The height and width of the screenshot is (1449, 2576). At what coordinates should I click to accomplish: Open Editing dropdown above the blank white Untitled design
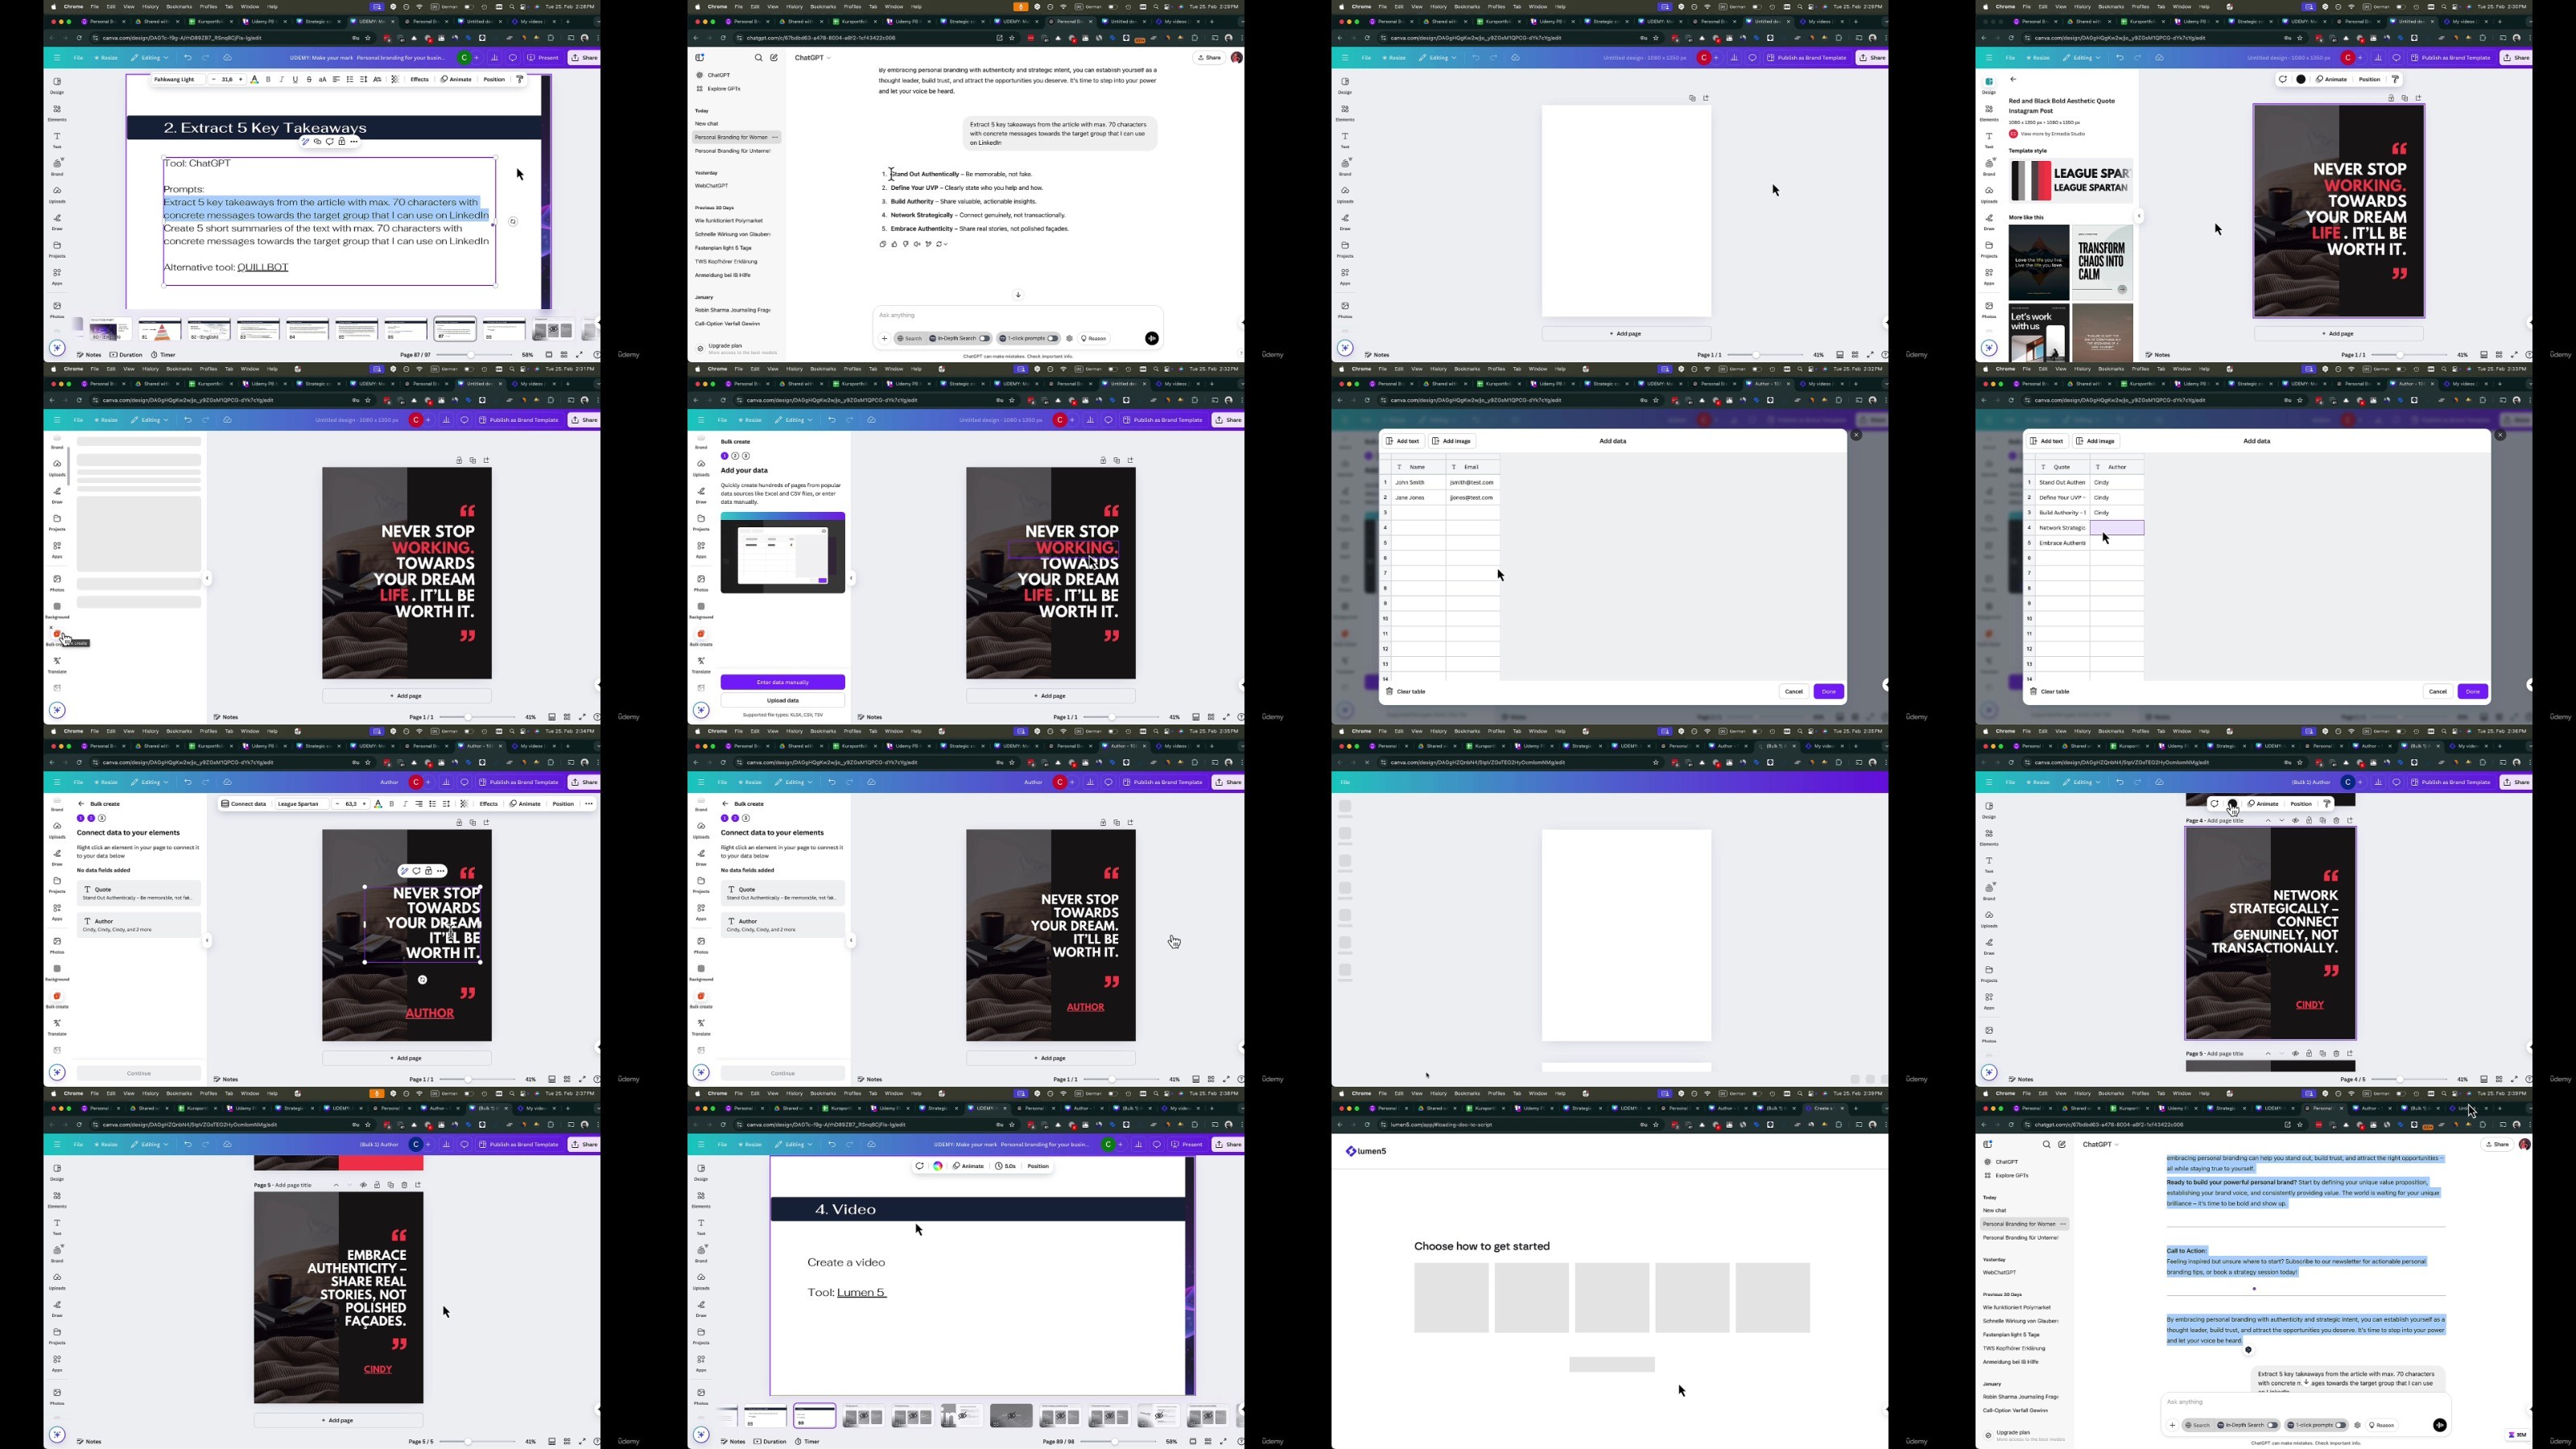point(1436,58)
